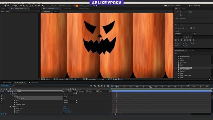Hide Stroke 1 with its eye icon
This screenshot has width=213, height=120.
1,101
